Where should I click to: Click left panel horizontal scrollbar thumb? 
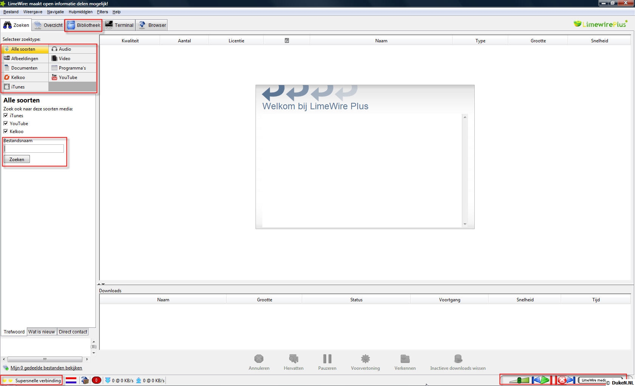point(45,359)
